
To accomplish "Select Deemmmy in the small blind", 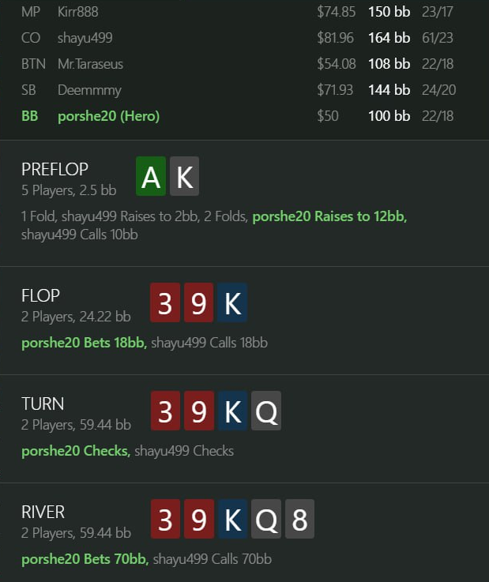I will pyautogui.click(x=89, y=90).
